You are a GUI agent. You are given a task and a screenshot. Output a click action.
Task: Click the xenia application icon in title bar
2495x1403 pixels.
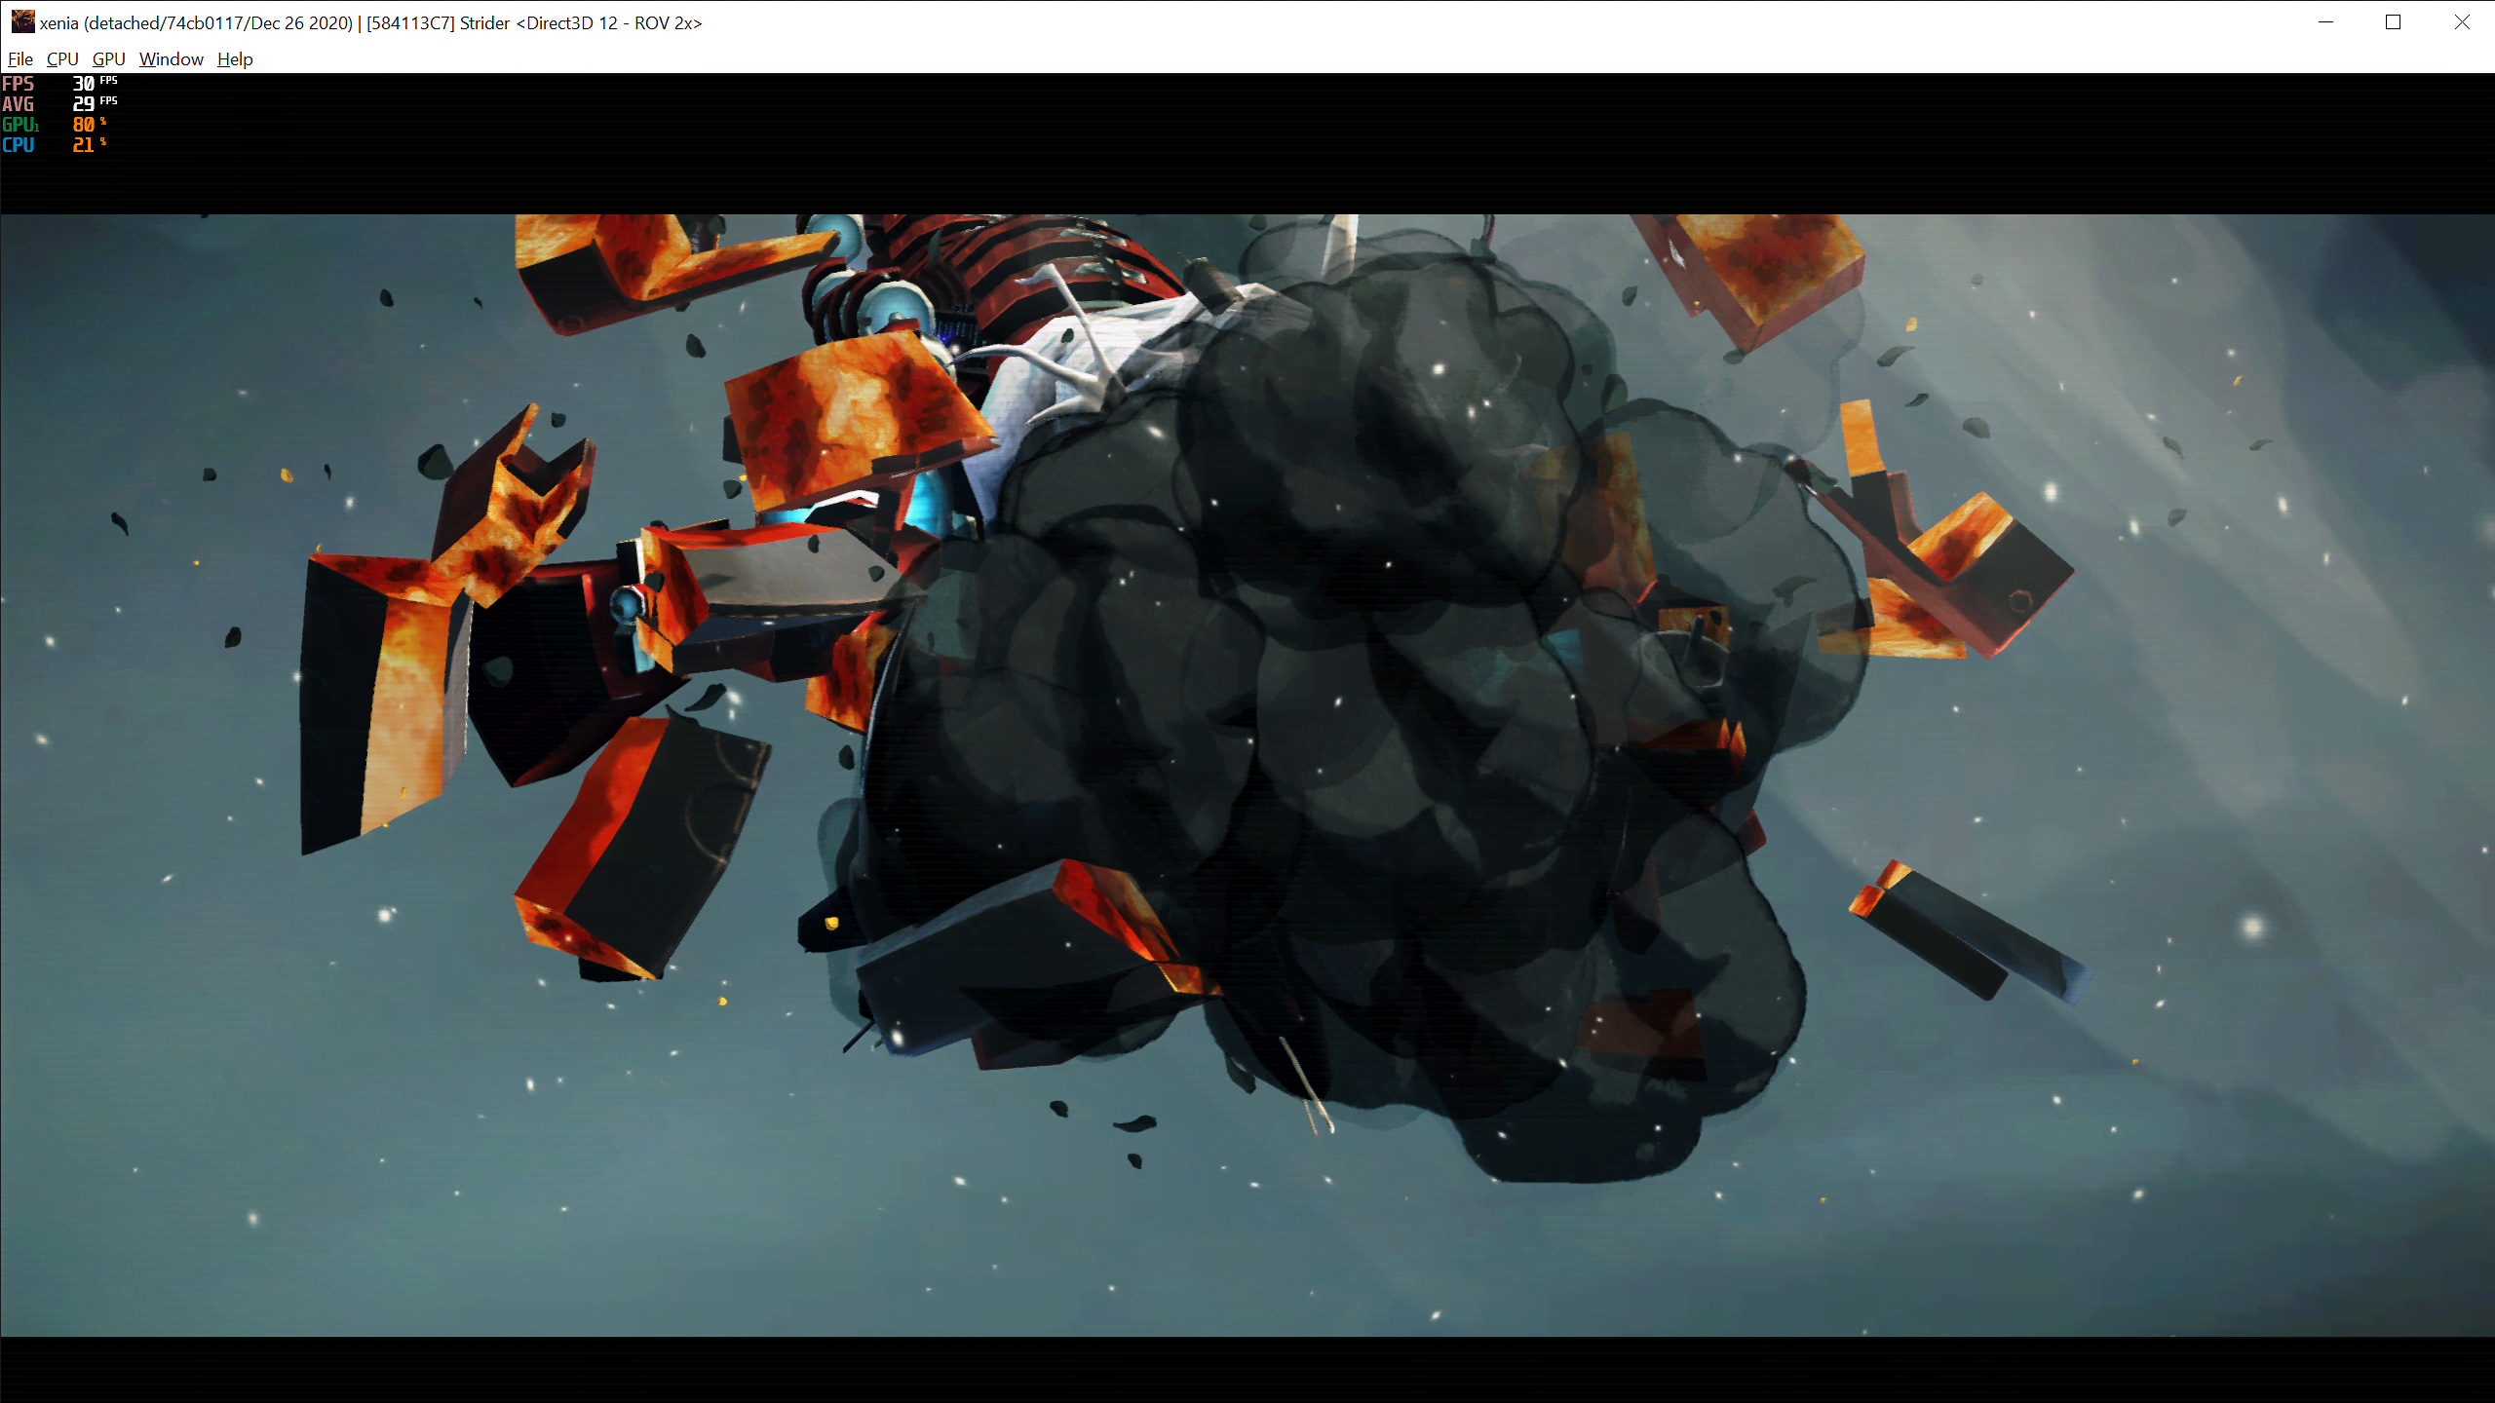pyautogui.click(x=23, y=21)
